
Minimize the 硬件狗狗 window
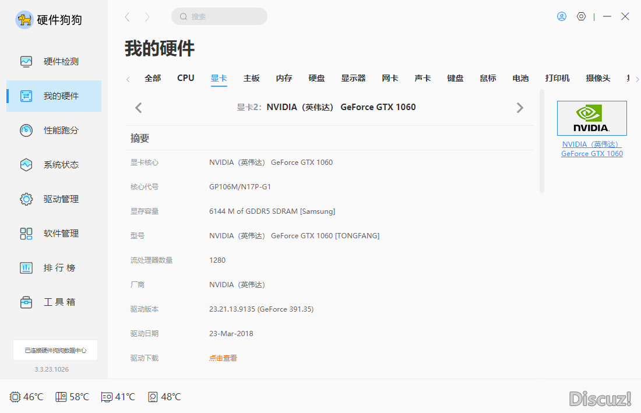pyautogui.click(x=607, y=16)
